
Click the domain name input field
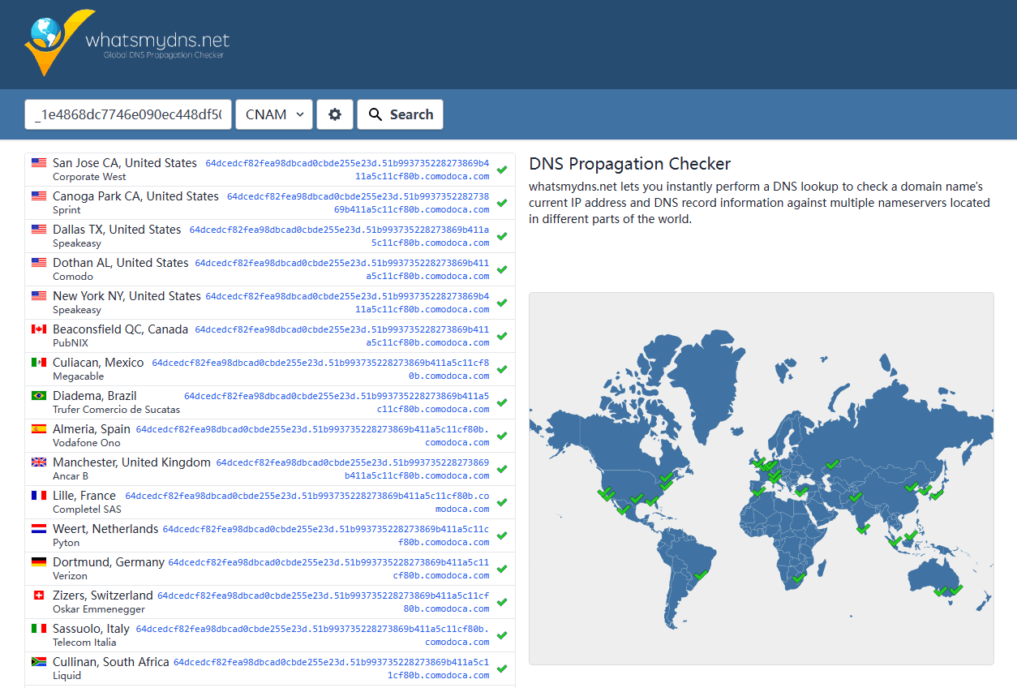tap(128, 114)
